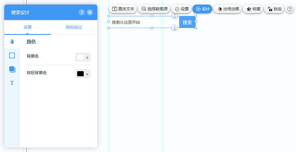Select the border square icon in sidebar
Viewport: 296px width, 152px height.
point(12,55)
